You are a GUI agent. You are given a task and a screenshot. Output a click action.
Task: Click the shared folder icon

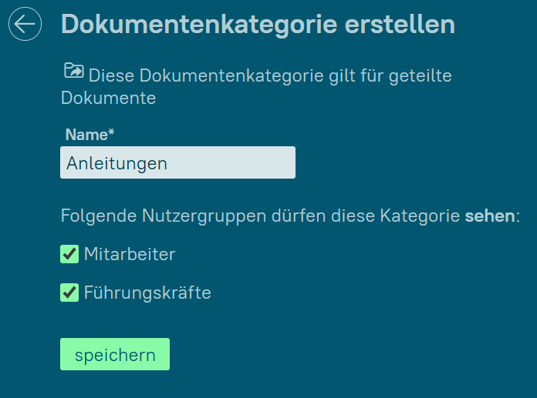(73, 72)
